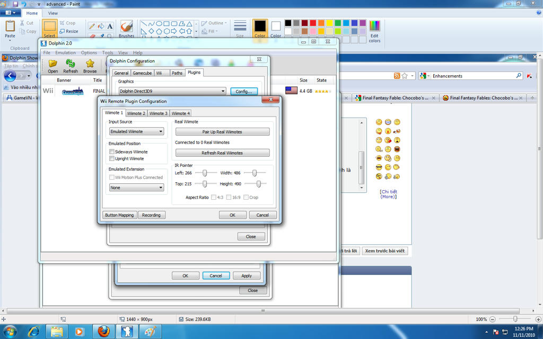Open Button Mapping
Screen dimensions: 543x339
coord(119,215)
